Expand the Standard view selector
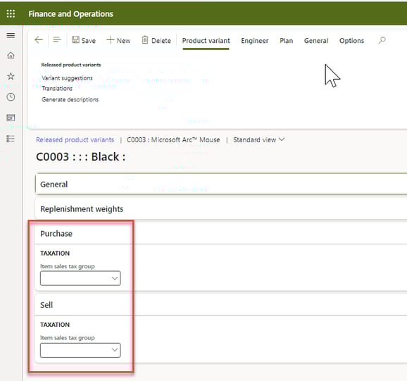Viewport: 407px width, 381px height. pos(259,140)
